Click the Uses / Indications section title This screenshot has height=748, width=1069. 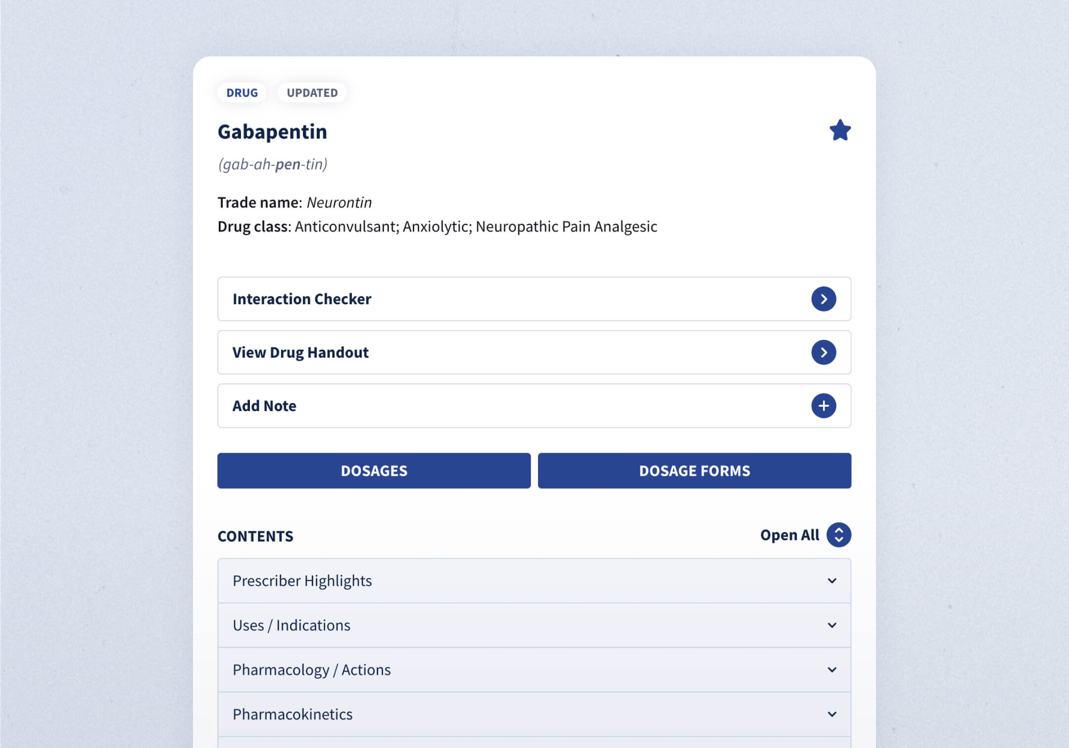(x=292, y=625)
